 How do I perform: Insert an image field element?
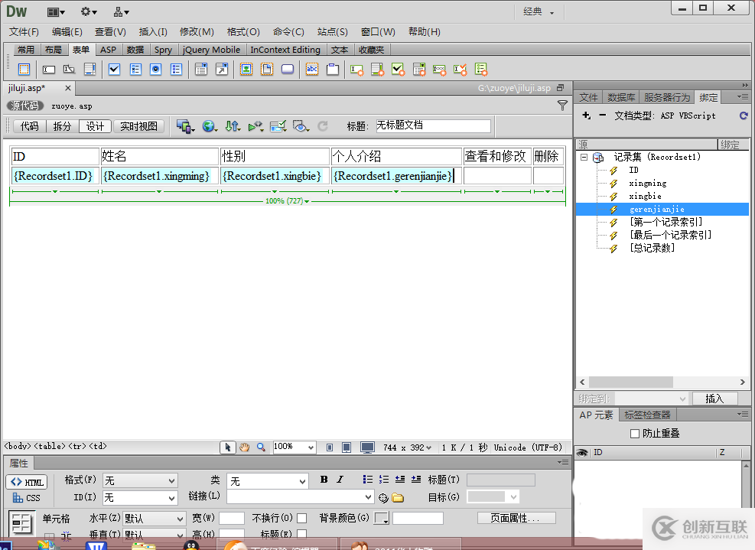pos(246,70)
